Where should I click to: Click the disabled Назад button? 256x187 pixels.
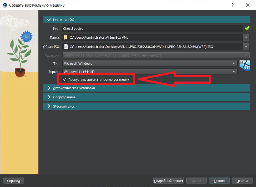point(197,181)
